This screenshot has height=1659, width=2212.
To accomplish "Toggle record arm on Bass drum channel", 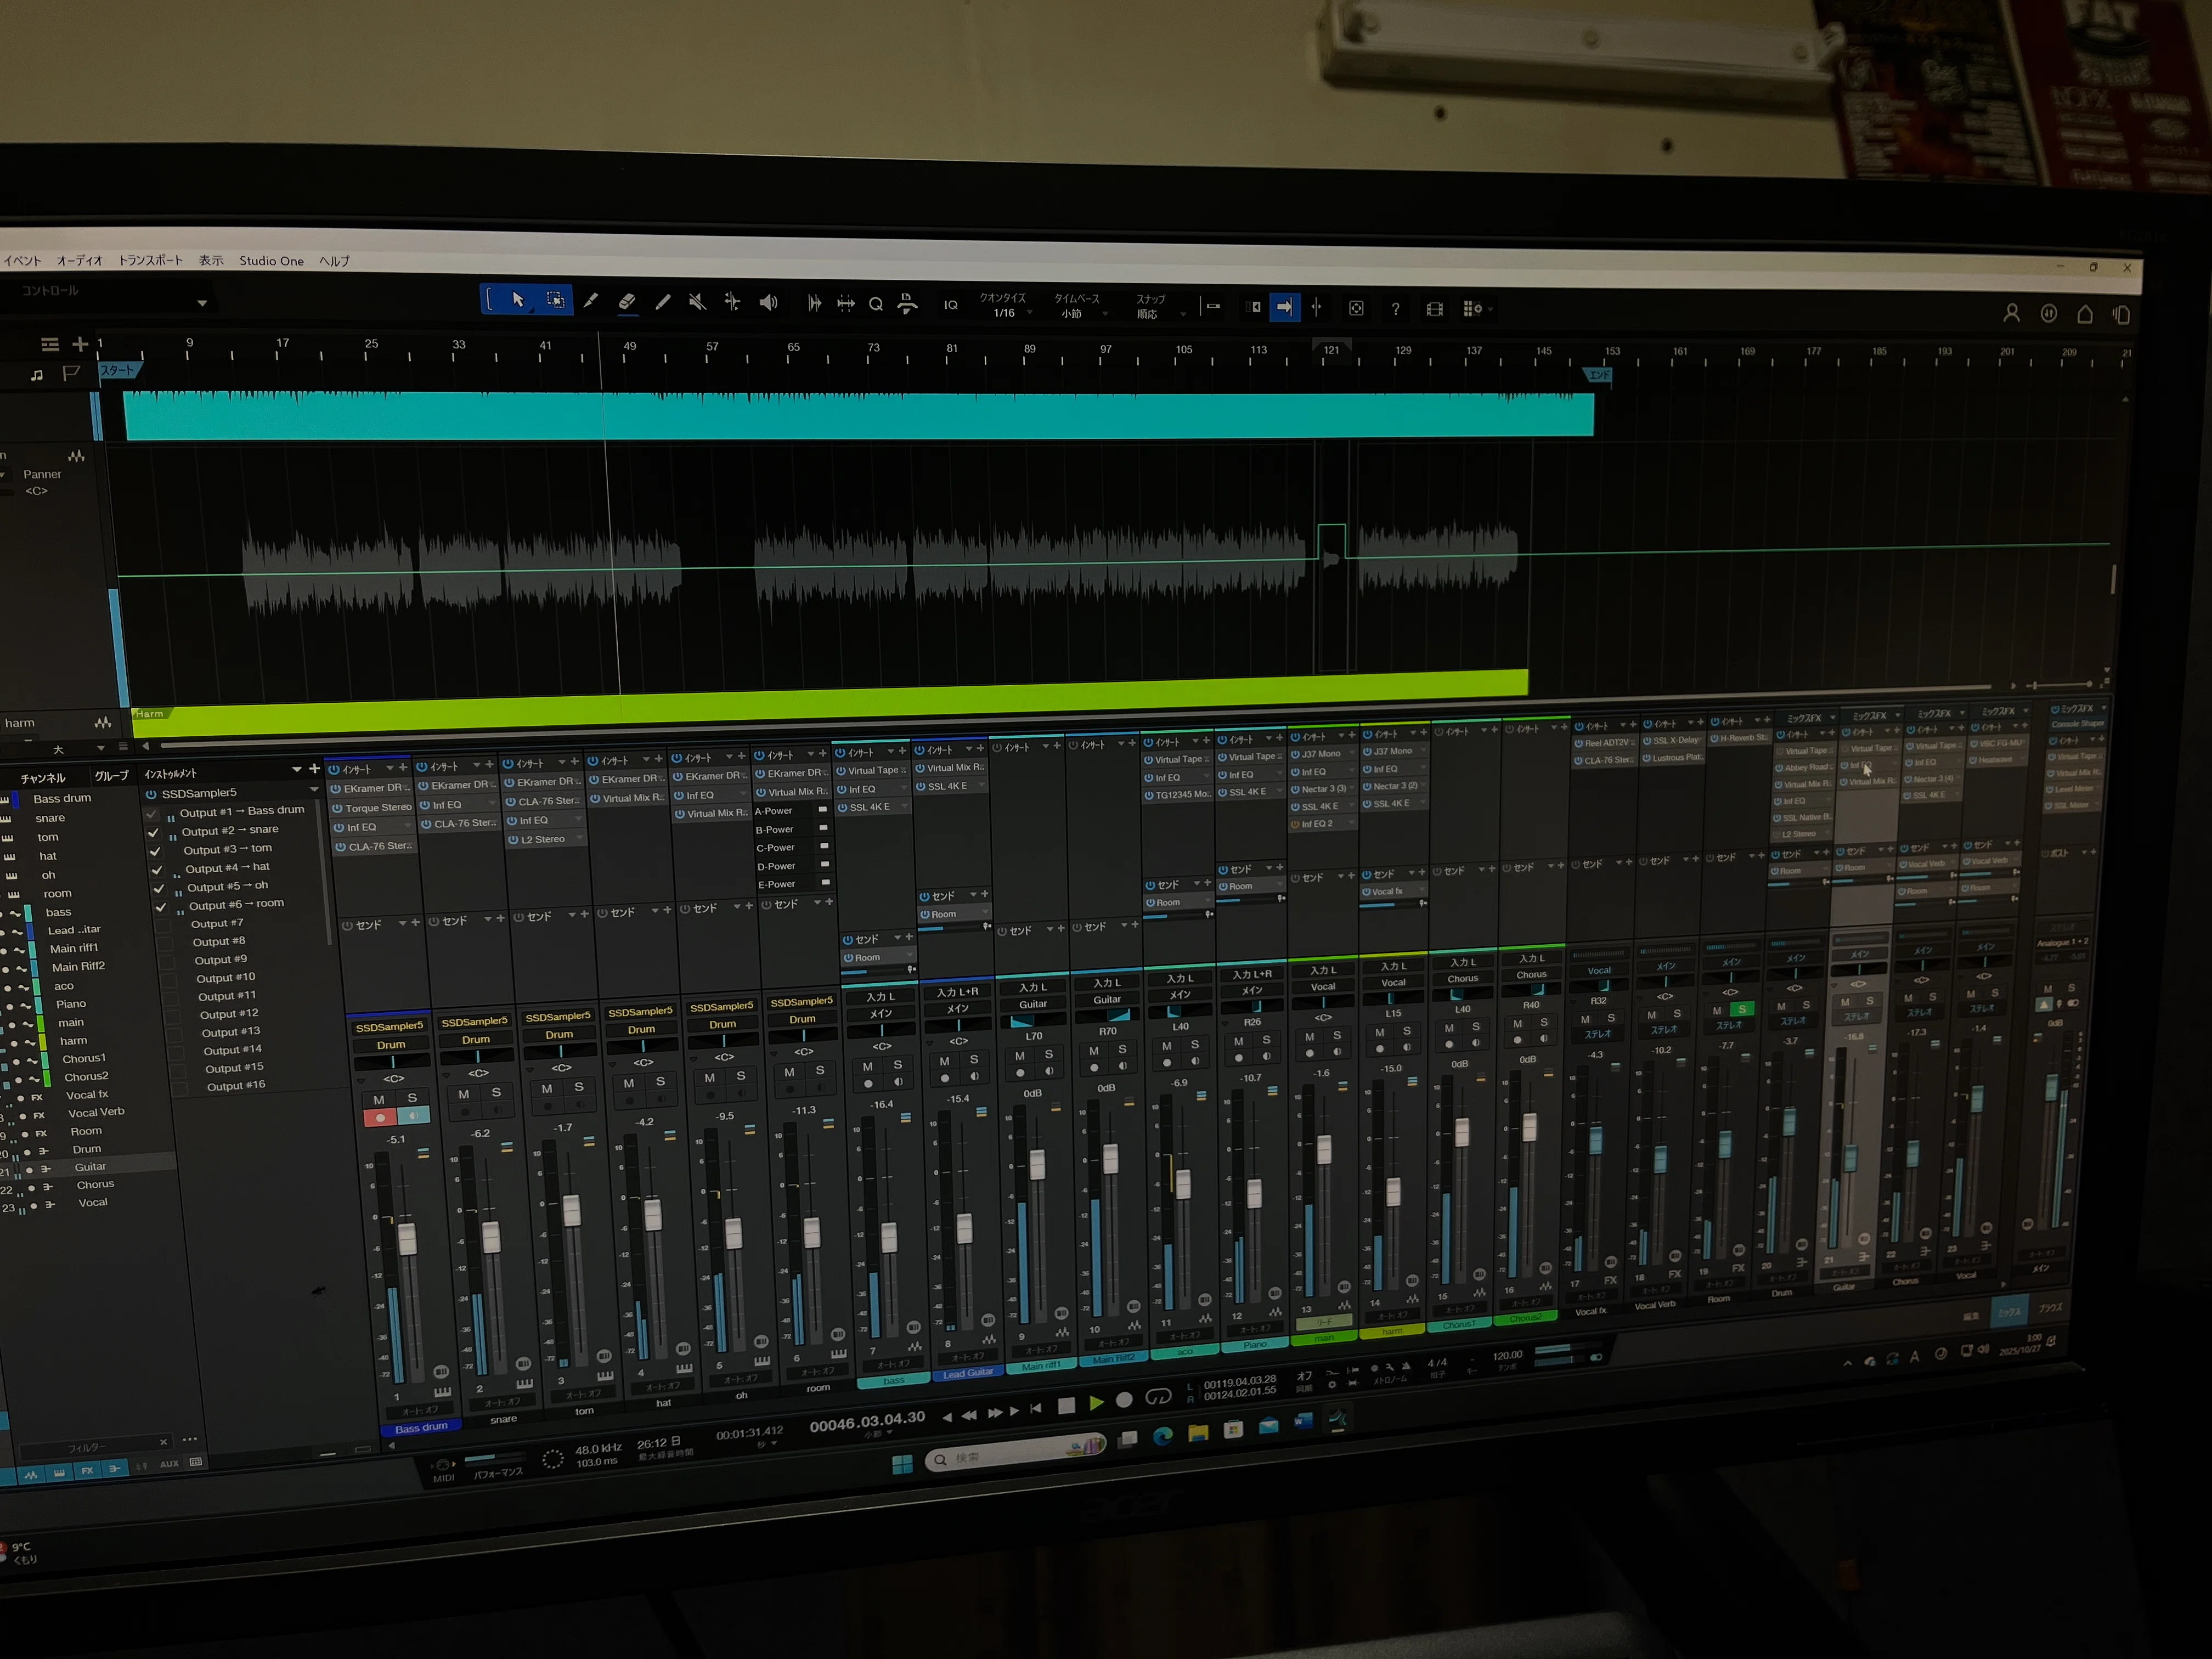I will pos(380,1118).
